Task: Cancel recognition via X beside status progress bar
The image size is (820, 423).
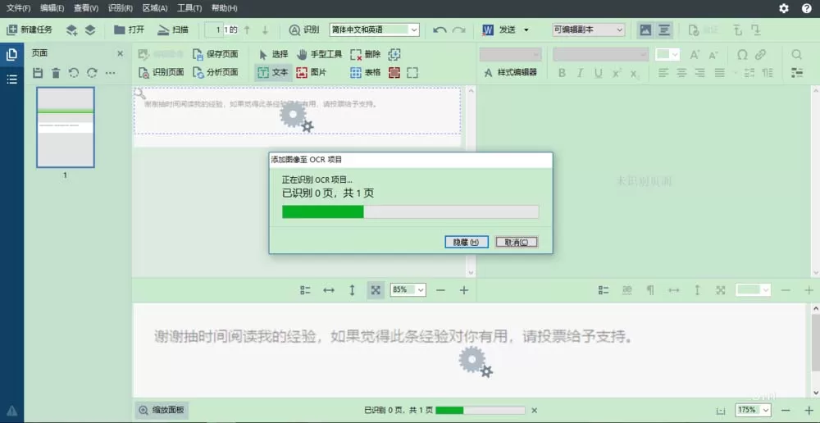Action: tap(534, 411)
